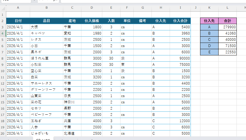Image resolution: width=246 pixels, height=140 pixels.
Task: Select the 神奈川 origin cell
Action: tap(72, 102)
